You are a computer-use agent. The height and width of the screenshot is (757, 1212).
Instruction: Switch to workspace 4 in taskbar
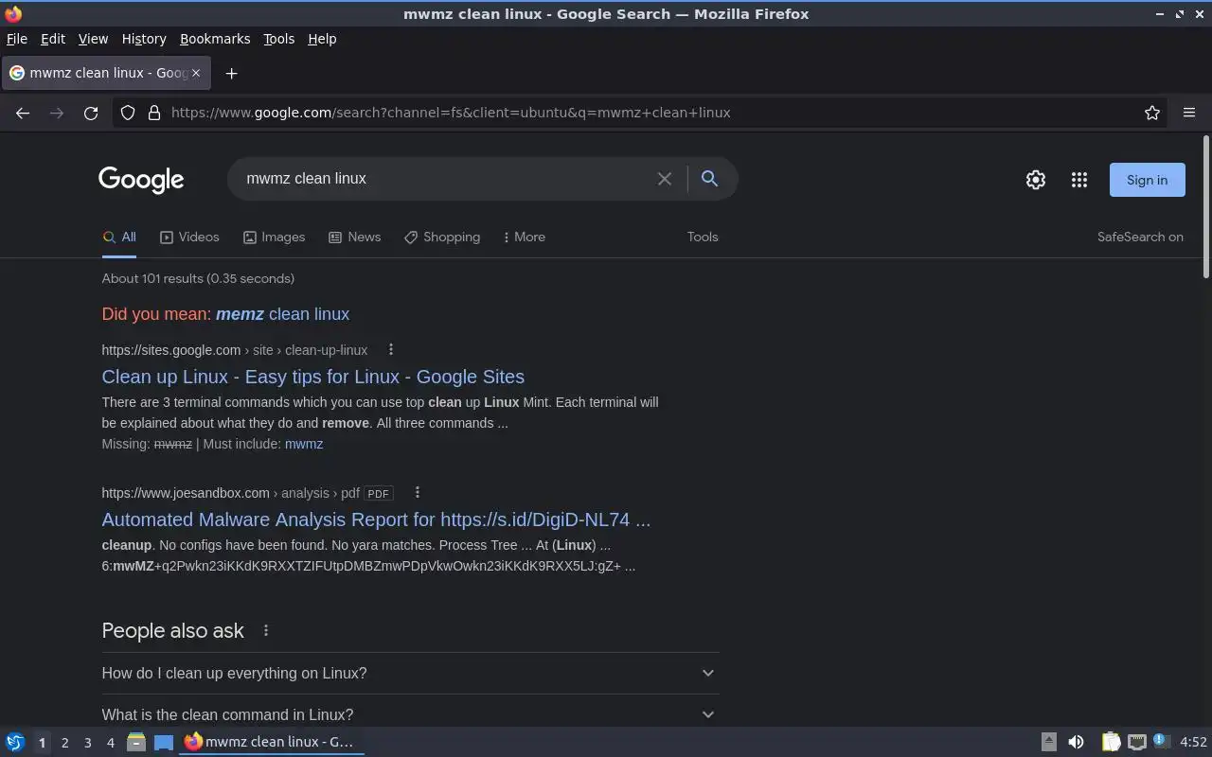[x=110, y=743]
